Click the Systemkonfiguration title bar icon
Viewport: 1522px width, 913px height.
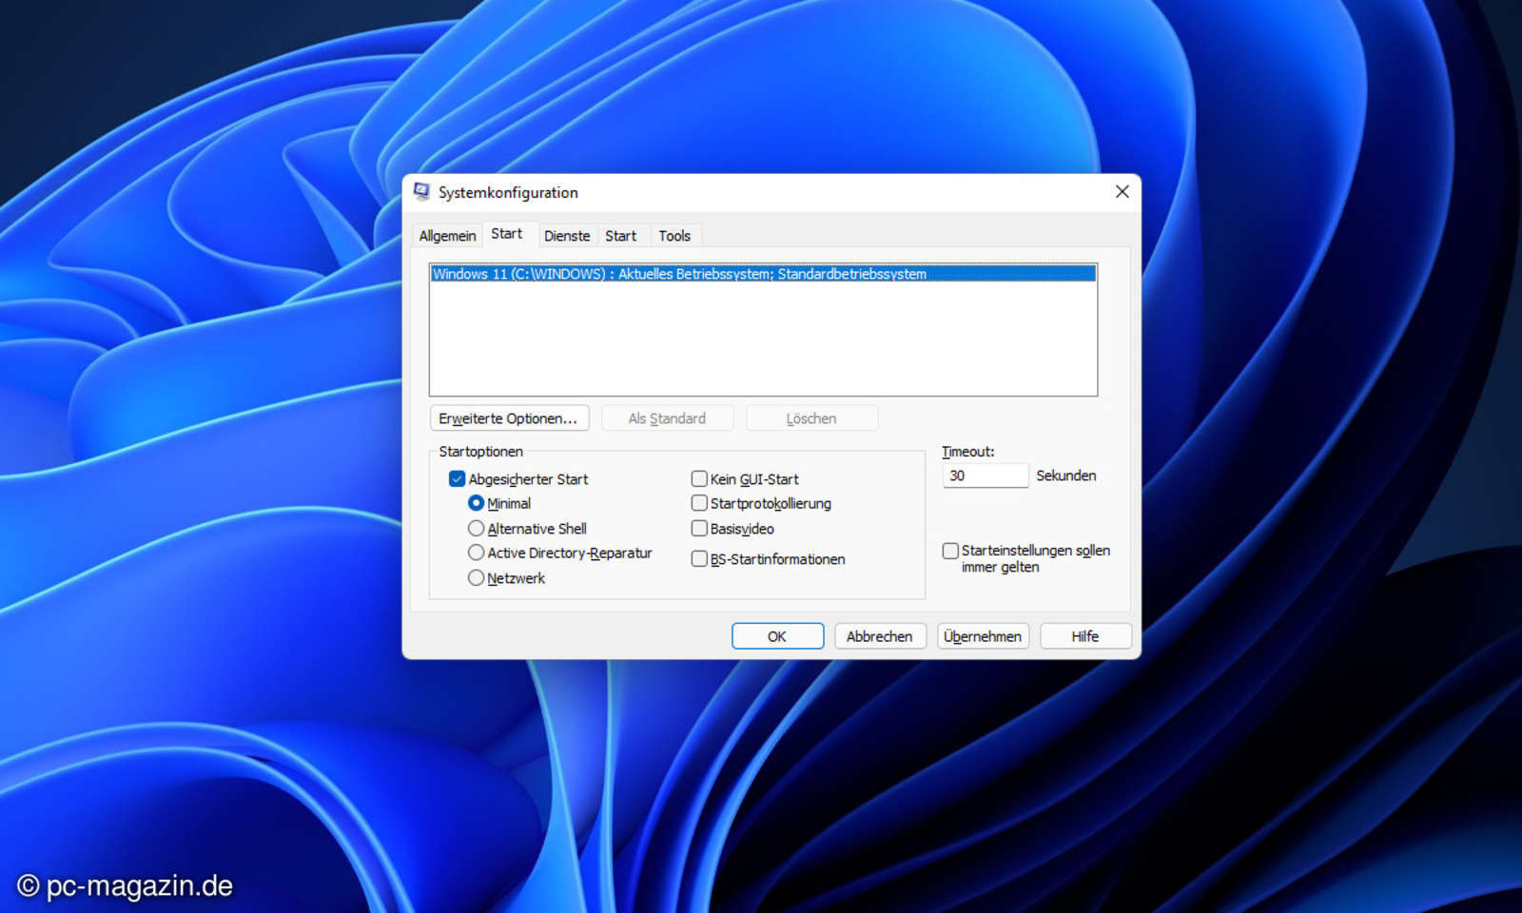tap(421, 191)
